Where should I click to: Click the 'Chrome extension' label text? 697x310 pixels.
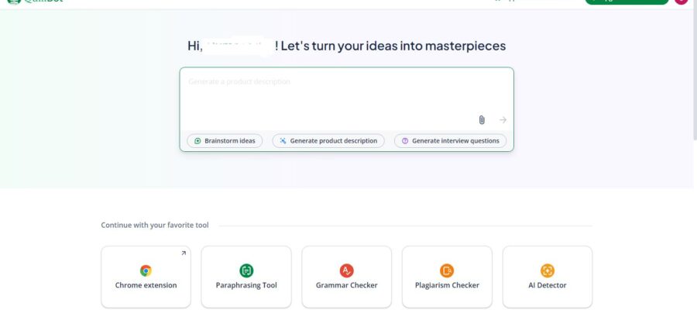(146, 285)
